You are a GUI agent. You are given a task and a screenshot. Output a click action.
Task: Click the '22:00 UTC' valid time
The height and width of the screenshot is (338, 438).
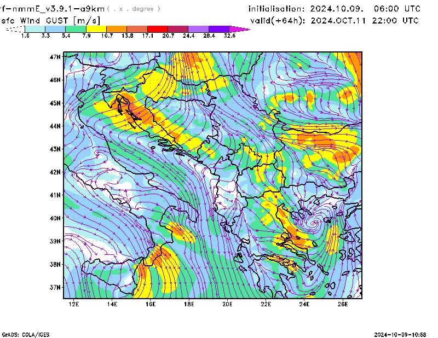pyautogui.click(x=395, y=21)
